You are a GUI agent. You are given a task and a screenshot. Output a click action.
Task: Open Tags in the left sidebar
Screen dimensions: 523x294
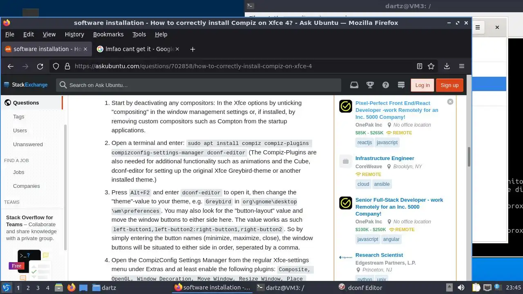[x=18, y=117]
